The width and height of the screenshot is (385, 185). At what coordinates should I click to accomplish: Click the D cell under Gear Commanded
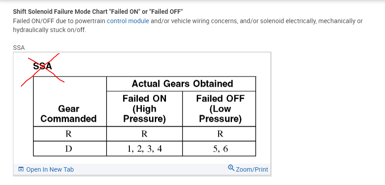[x=69, y=149]
